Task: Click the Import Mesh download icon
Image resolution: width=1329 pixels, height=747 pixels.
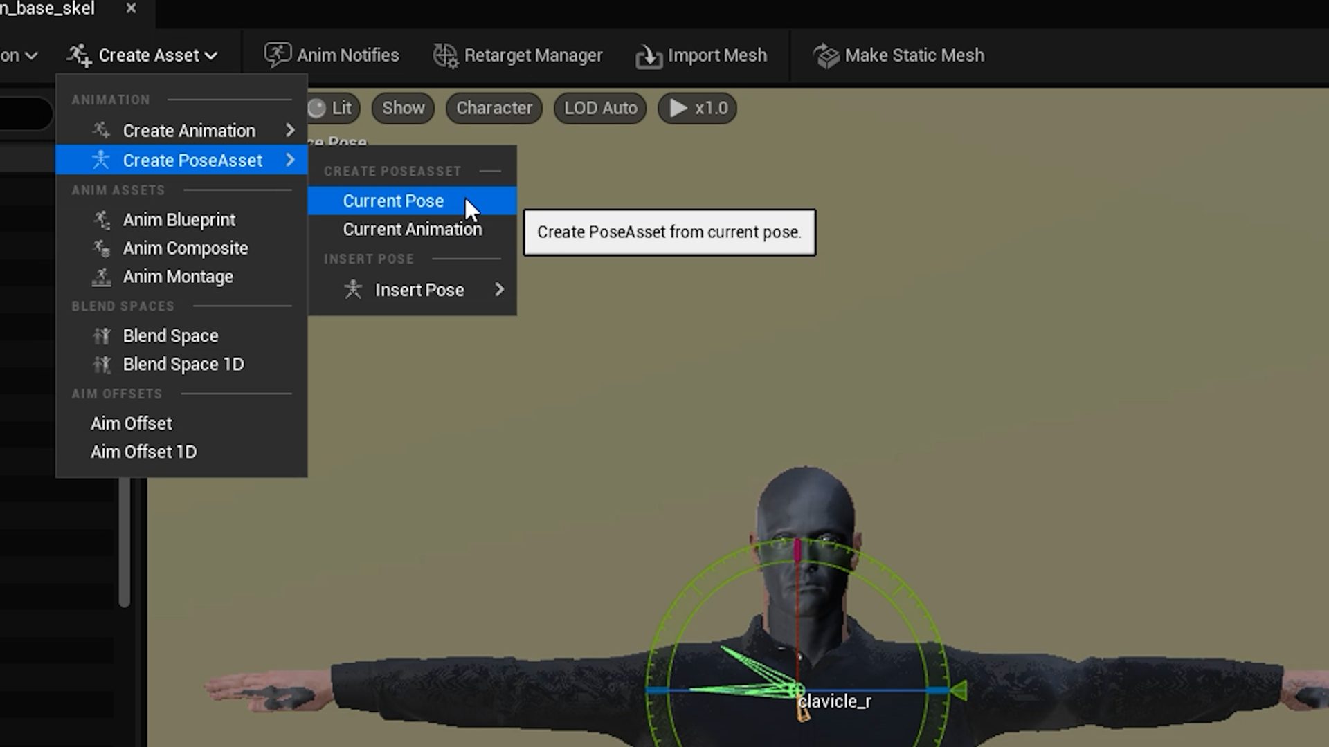Action: (649, 56)
